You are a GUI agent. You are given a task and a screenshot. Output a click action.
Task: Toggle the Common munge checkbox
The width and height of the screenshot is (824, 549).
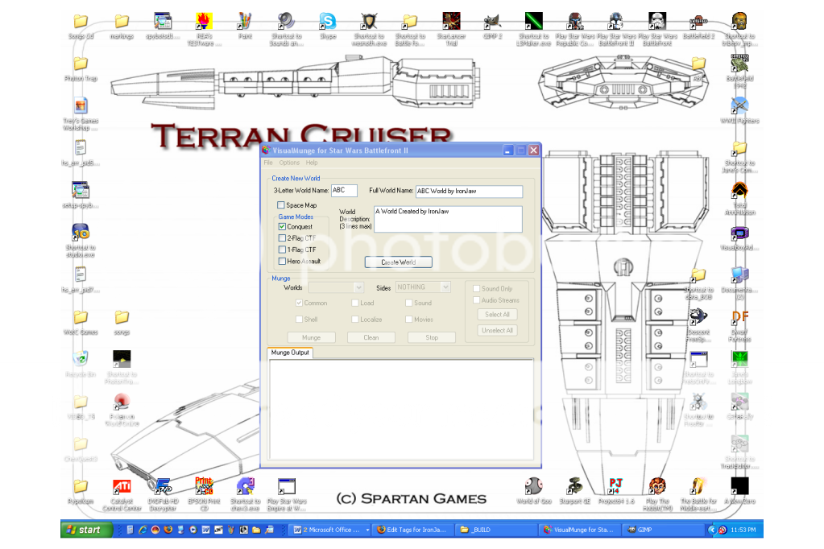coord(299,303)
